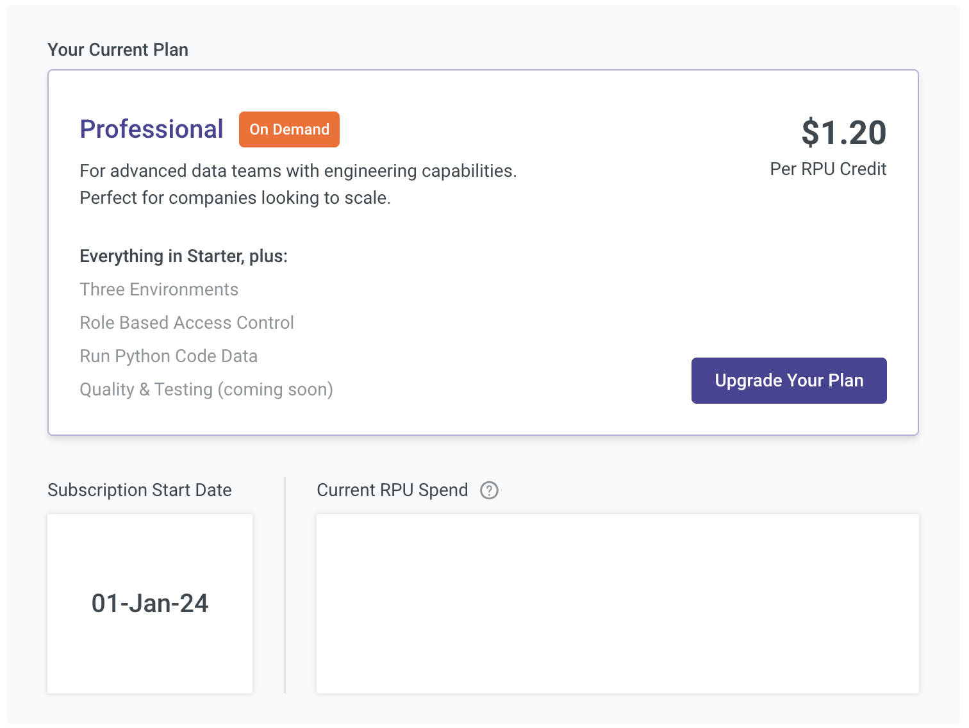Click the Upgrade Your Plan button

coord(788,381)
